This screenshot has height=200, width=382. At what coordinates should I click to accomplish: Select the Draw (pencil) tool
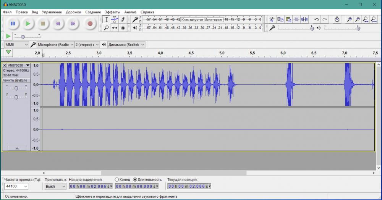click(x=123, y=19)
